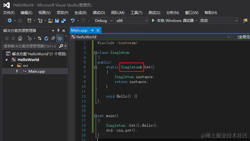
Task: Click 本地 Windows 调试器 start button
Action: [x=173, y=20]
